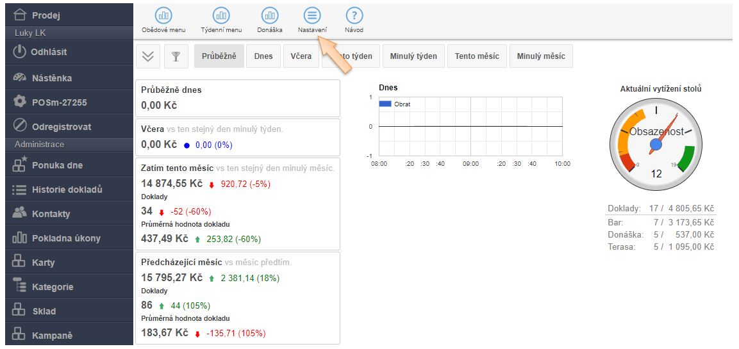The height and width of the screenshot is (349, 739).
Task: Select the Minulý týden tab
Action: [413, 56]
